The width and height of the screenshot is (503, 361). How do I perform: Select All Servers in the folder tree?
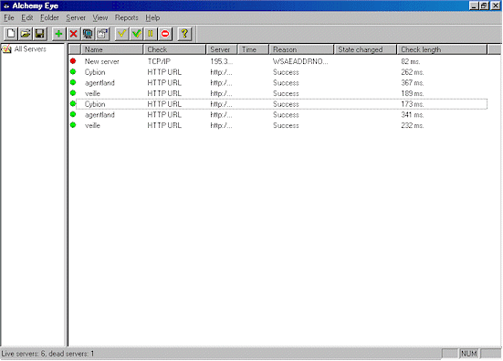coord(30,48)
